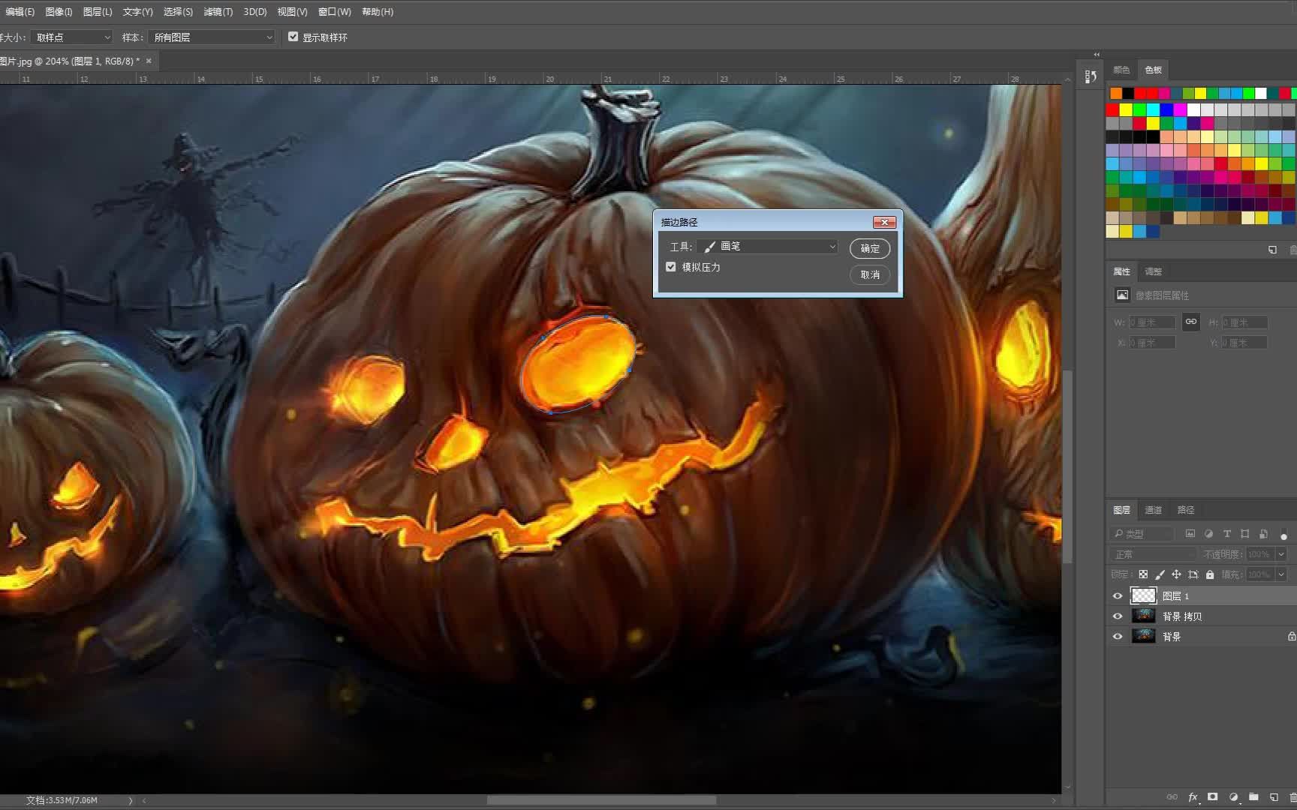Open the 窗口(W) menu
The height and width of the screenshot is (810, 1297).
coord(334,12)
